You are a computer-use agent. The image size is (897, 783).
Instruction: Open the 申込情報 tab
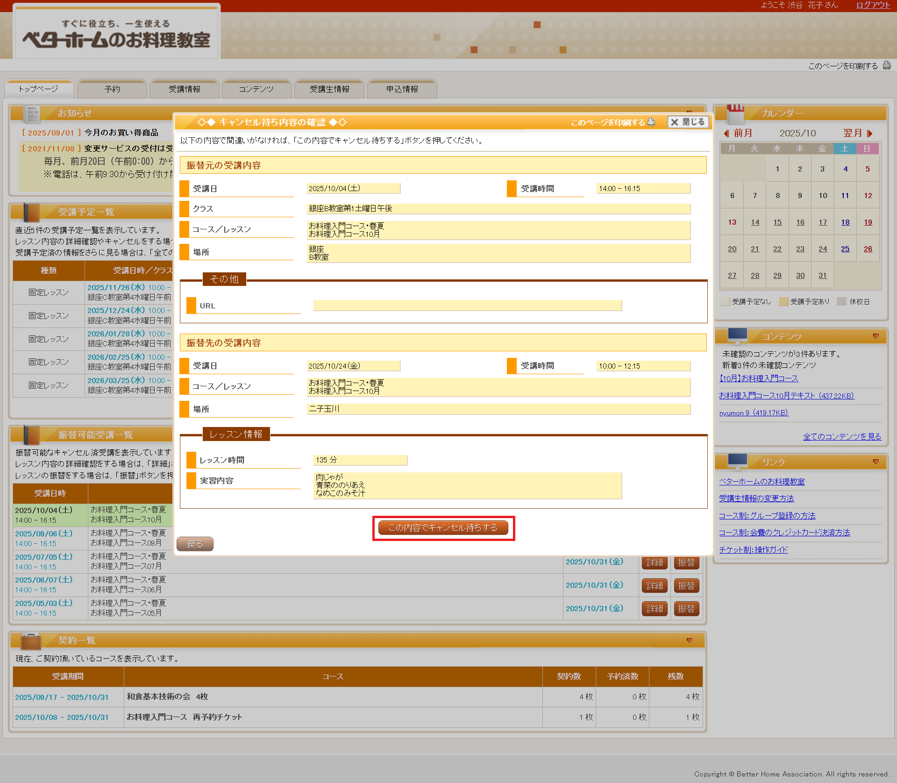pyautogui.click(x=402, y=89)
